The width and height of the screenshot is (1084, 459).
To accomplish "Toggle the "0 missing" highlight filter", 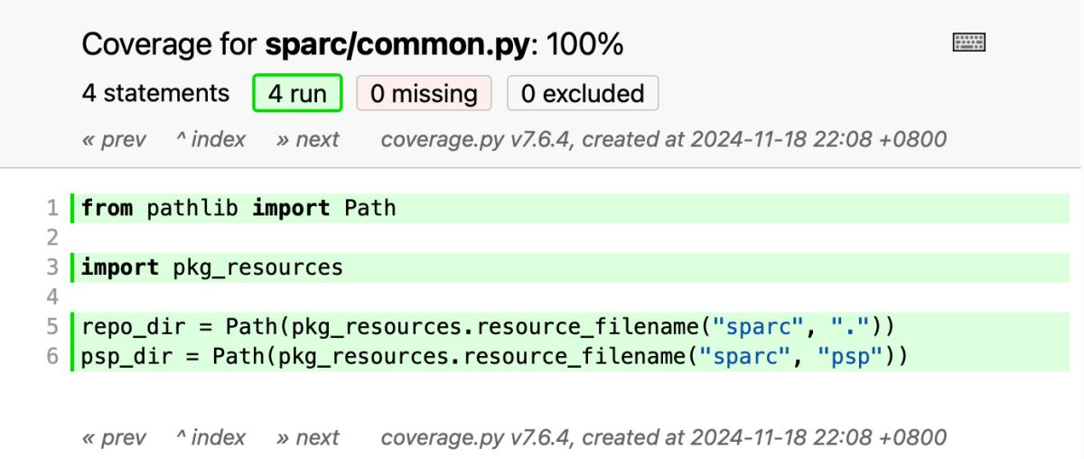I will tap(424, 94).
